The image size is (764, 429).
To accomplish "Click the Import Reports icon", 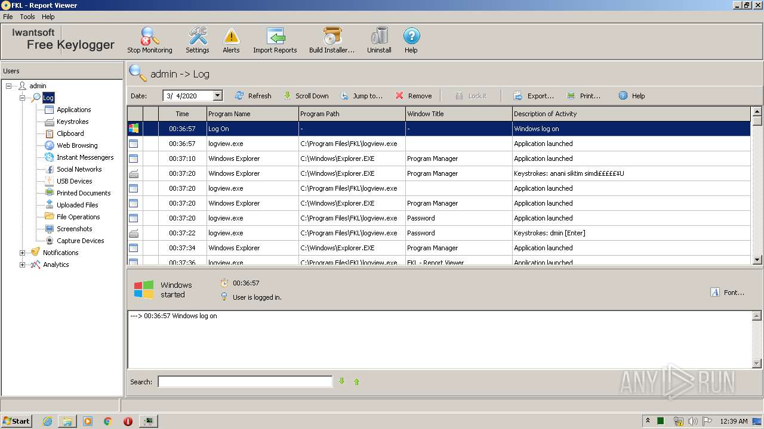I will coord(275,40).
